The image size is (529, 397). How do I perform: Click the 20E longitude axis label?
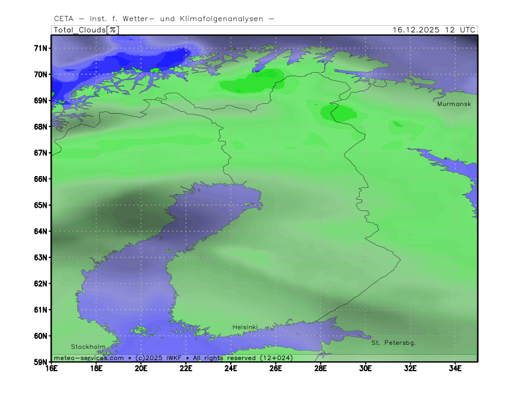(x=142, y=369)
